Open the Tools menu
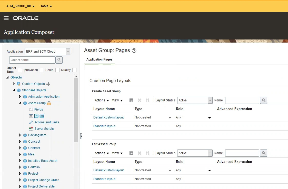The image size is (288, 189). click(46, 6)
